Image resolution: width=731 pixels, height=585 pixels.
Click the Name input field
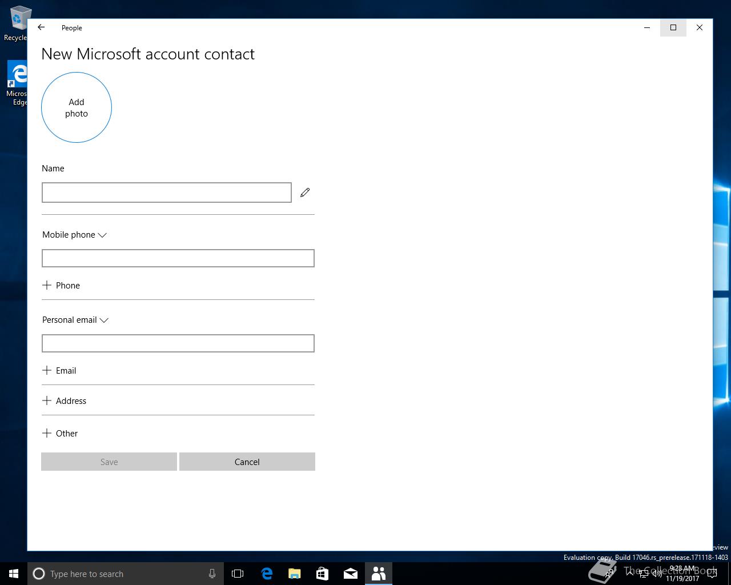[x=167, y=193]
